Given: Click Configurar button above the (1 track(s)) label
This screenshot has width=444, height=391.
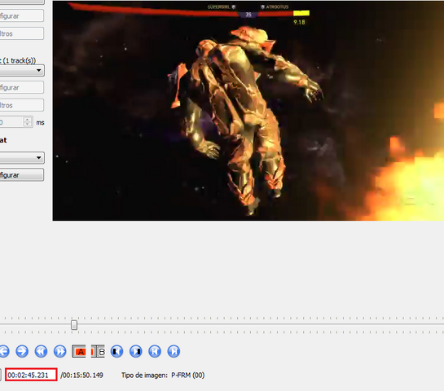Looking at the screenshot, I should 22,15.
